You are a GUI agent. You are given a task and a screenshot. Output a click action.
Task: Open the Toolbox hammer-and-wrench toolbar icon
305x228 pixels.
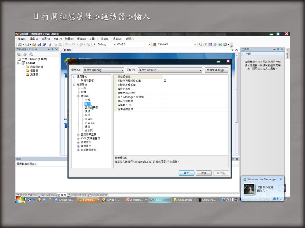215,45
